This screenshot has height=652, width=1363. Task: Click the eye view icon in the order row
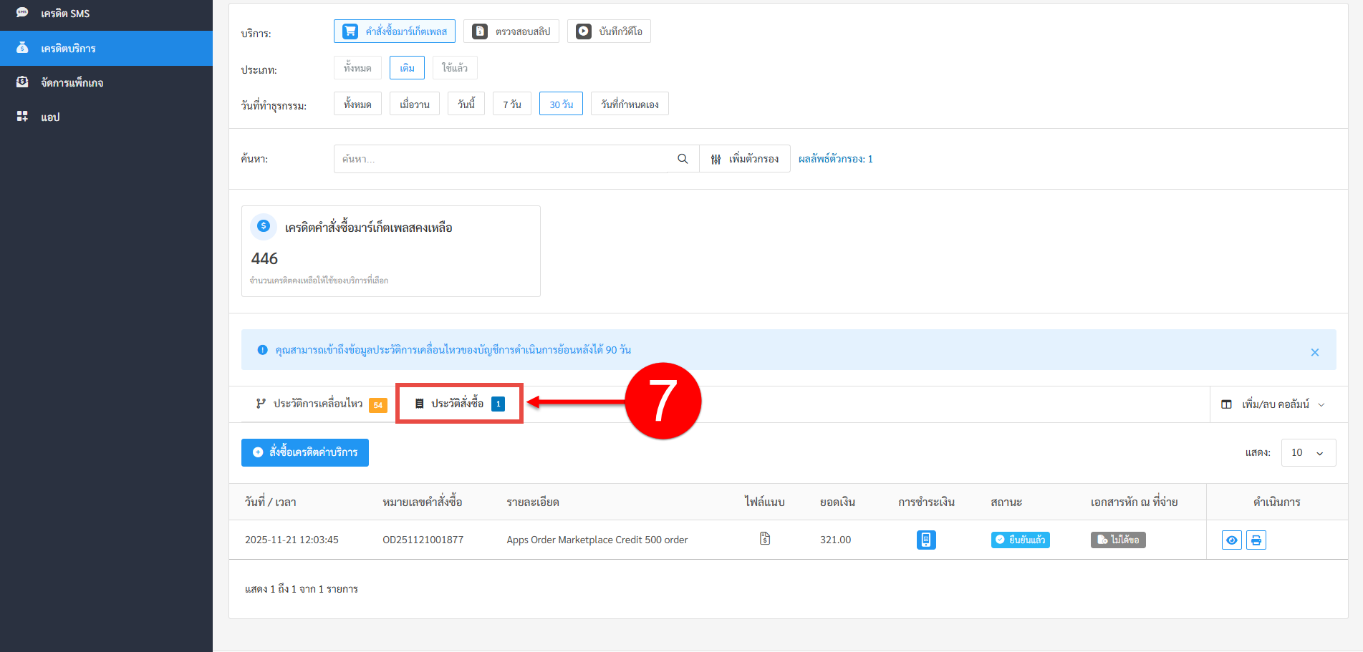point(1231,540)
